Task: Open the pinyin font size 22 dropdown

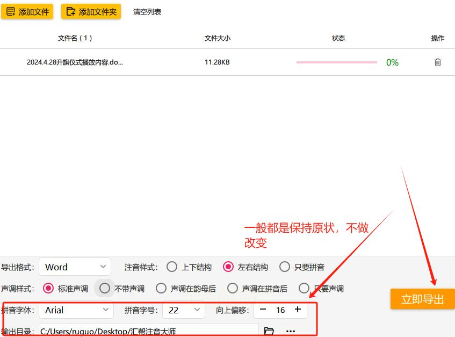Action: click(x=184, y=310)
